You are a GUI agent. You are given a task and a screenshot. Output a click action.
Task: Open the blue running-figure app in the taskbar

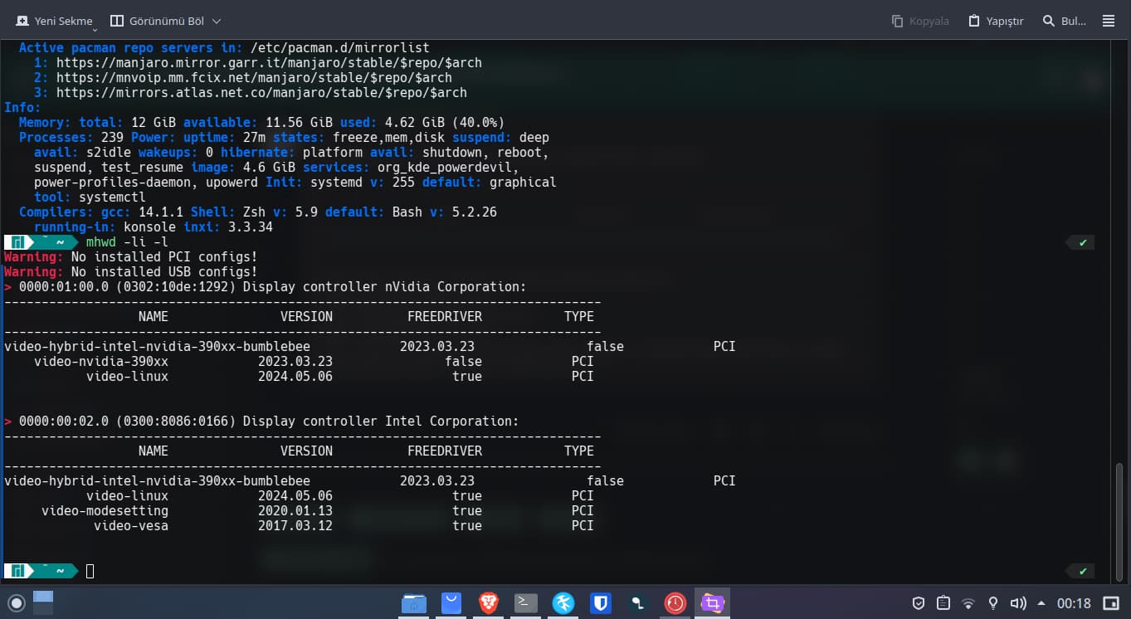[x=563, y=602]
